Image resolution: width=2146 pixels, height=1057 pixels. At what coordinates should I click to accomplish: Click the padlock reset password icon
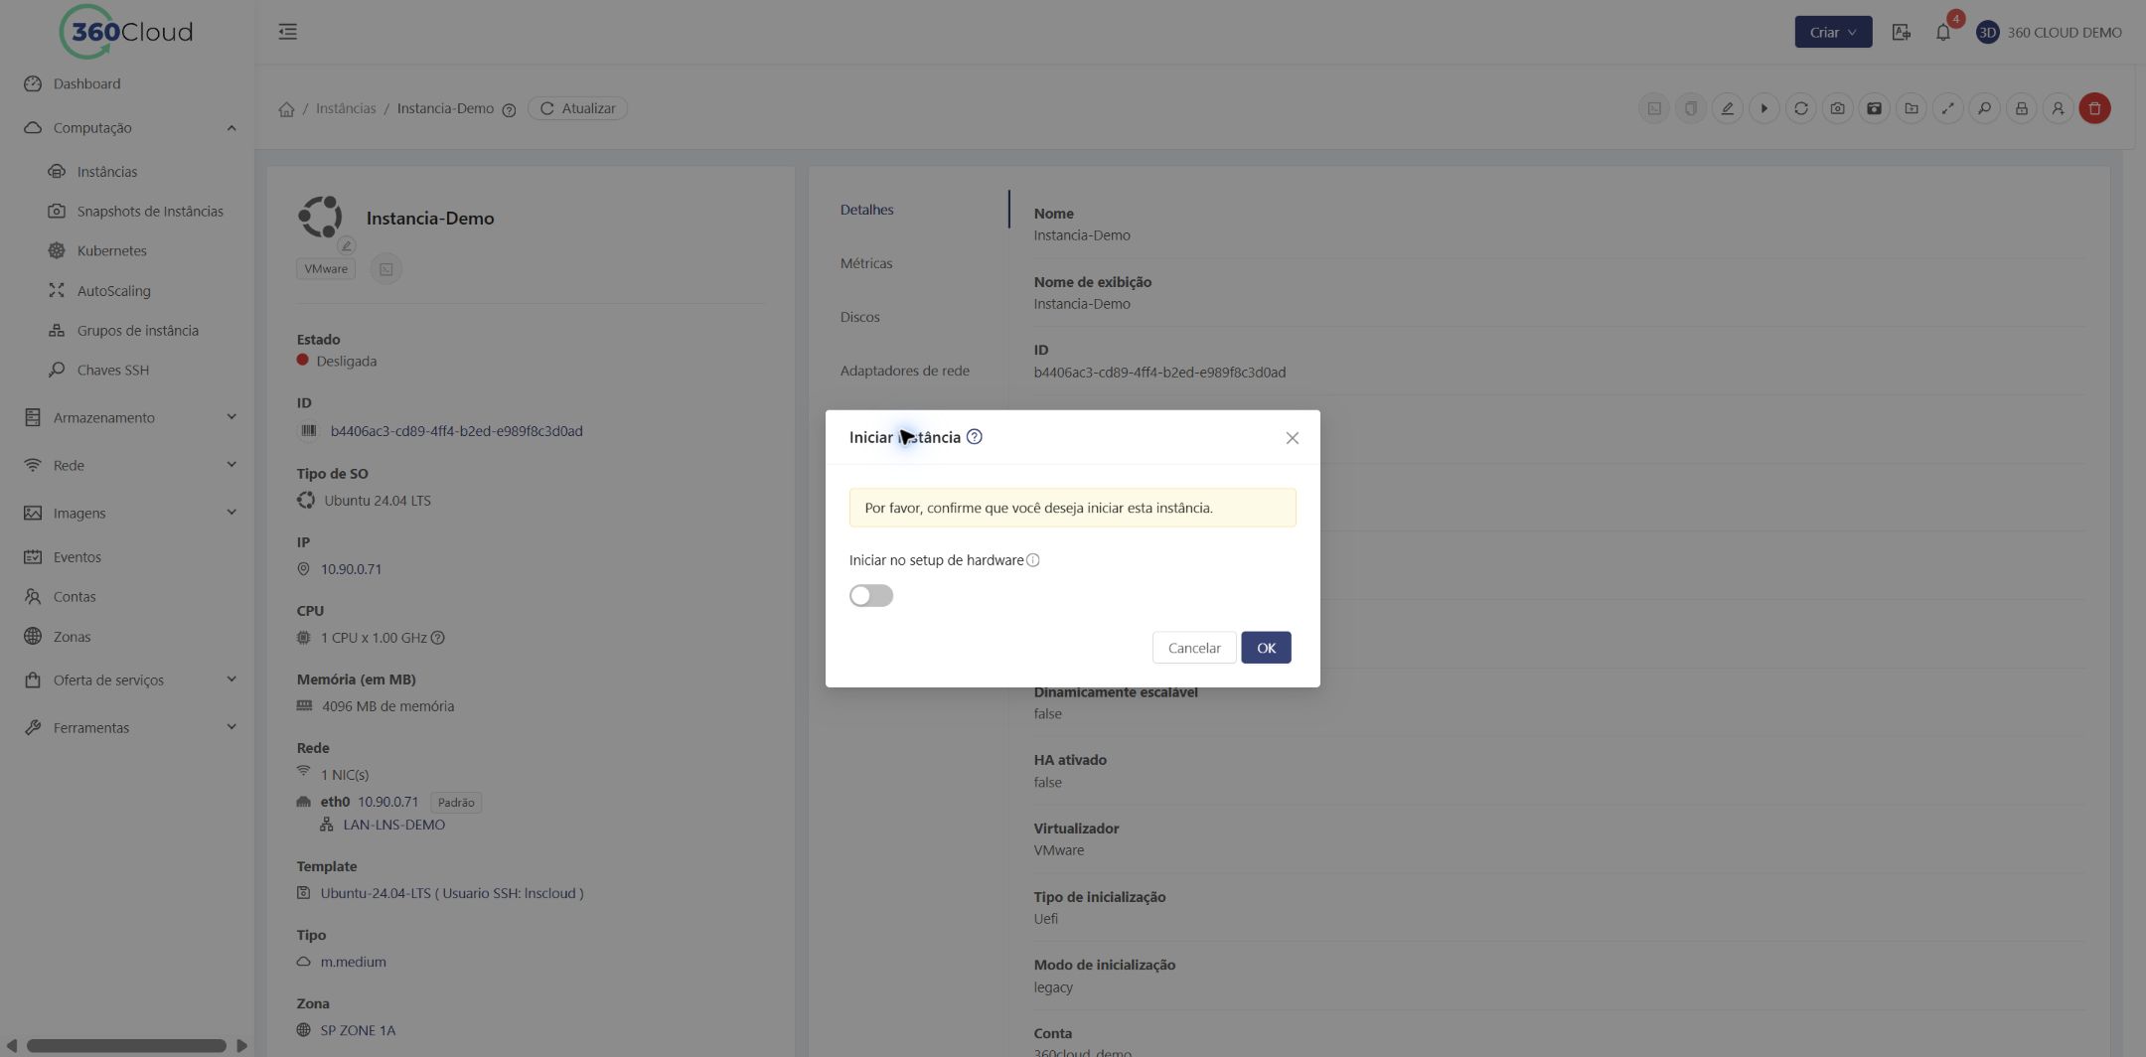click(2021, 108)
